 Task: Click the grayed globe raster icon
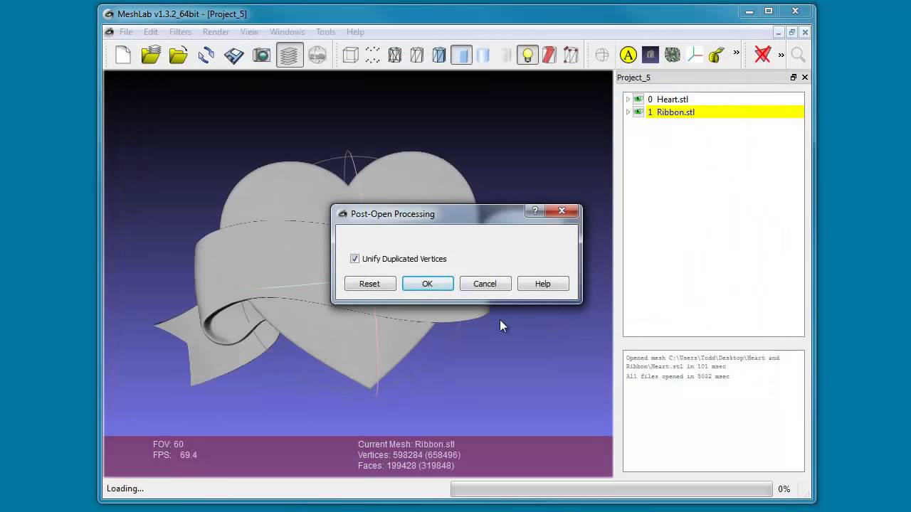[317, 55]
